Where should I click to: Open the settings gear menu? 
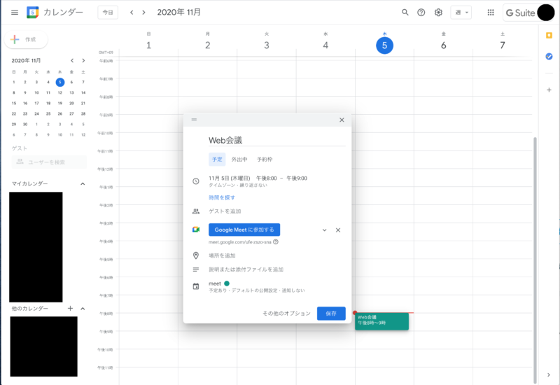pos(438,13)
